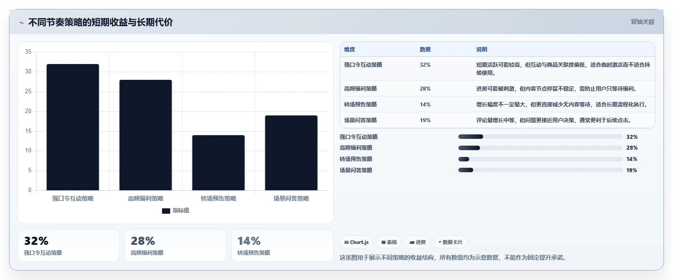Click the 28% progress bar for 高频福利策略
The image size is (673, 280).
541,148
